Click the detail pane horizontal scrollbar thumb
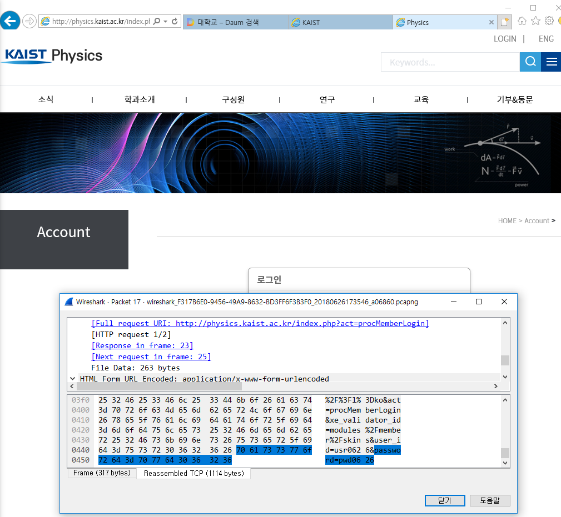 point(160,387)
